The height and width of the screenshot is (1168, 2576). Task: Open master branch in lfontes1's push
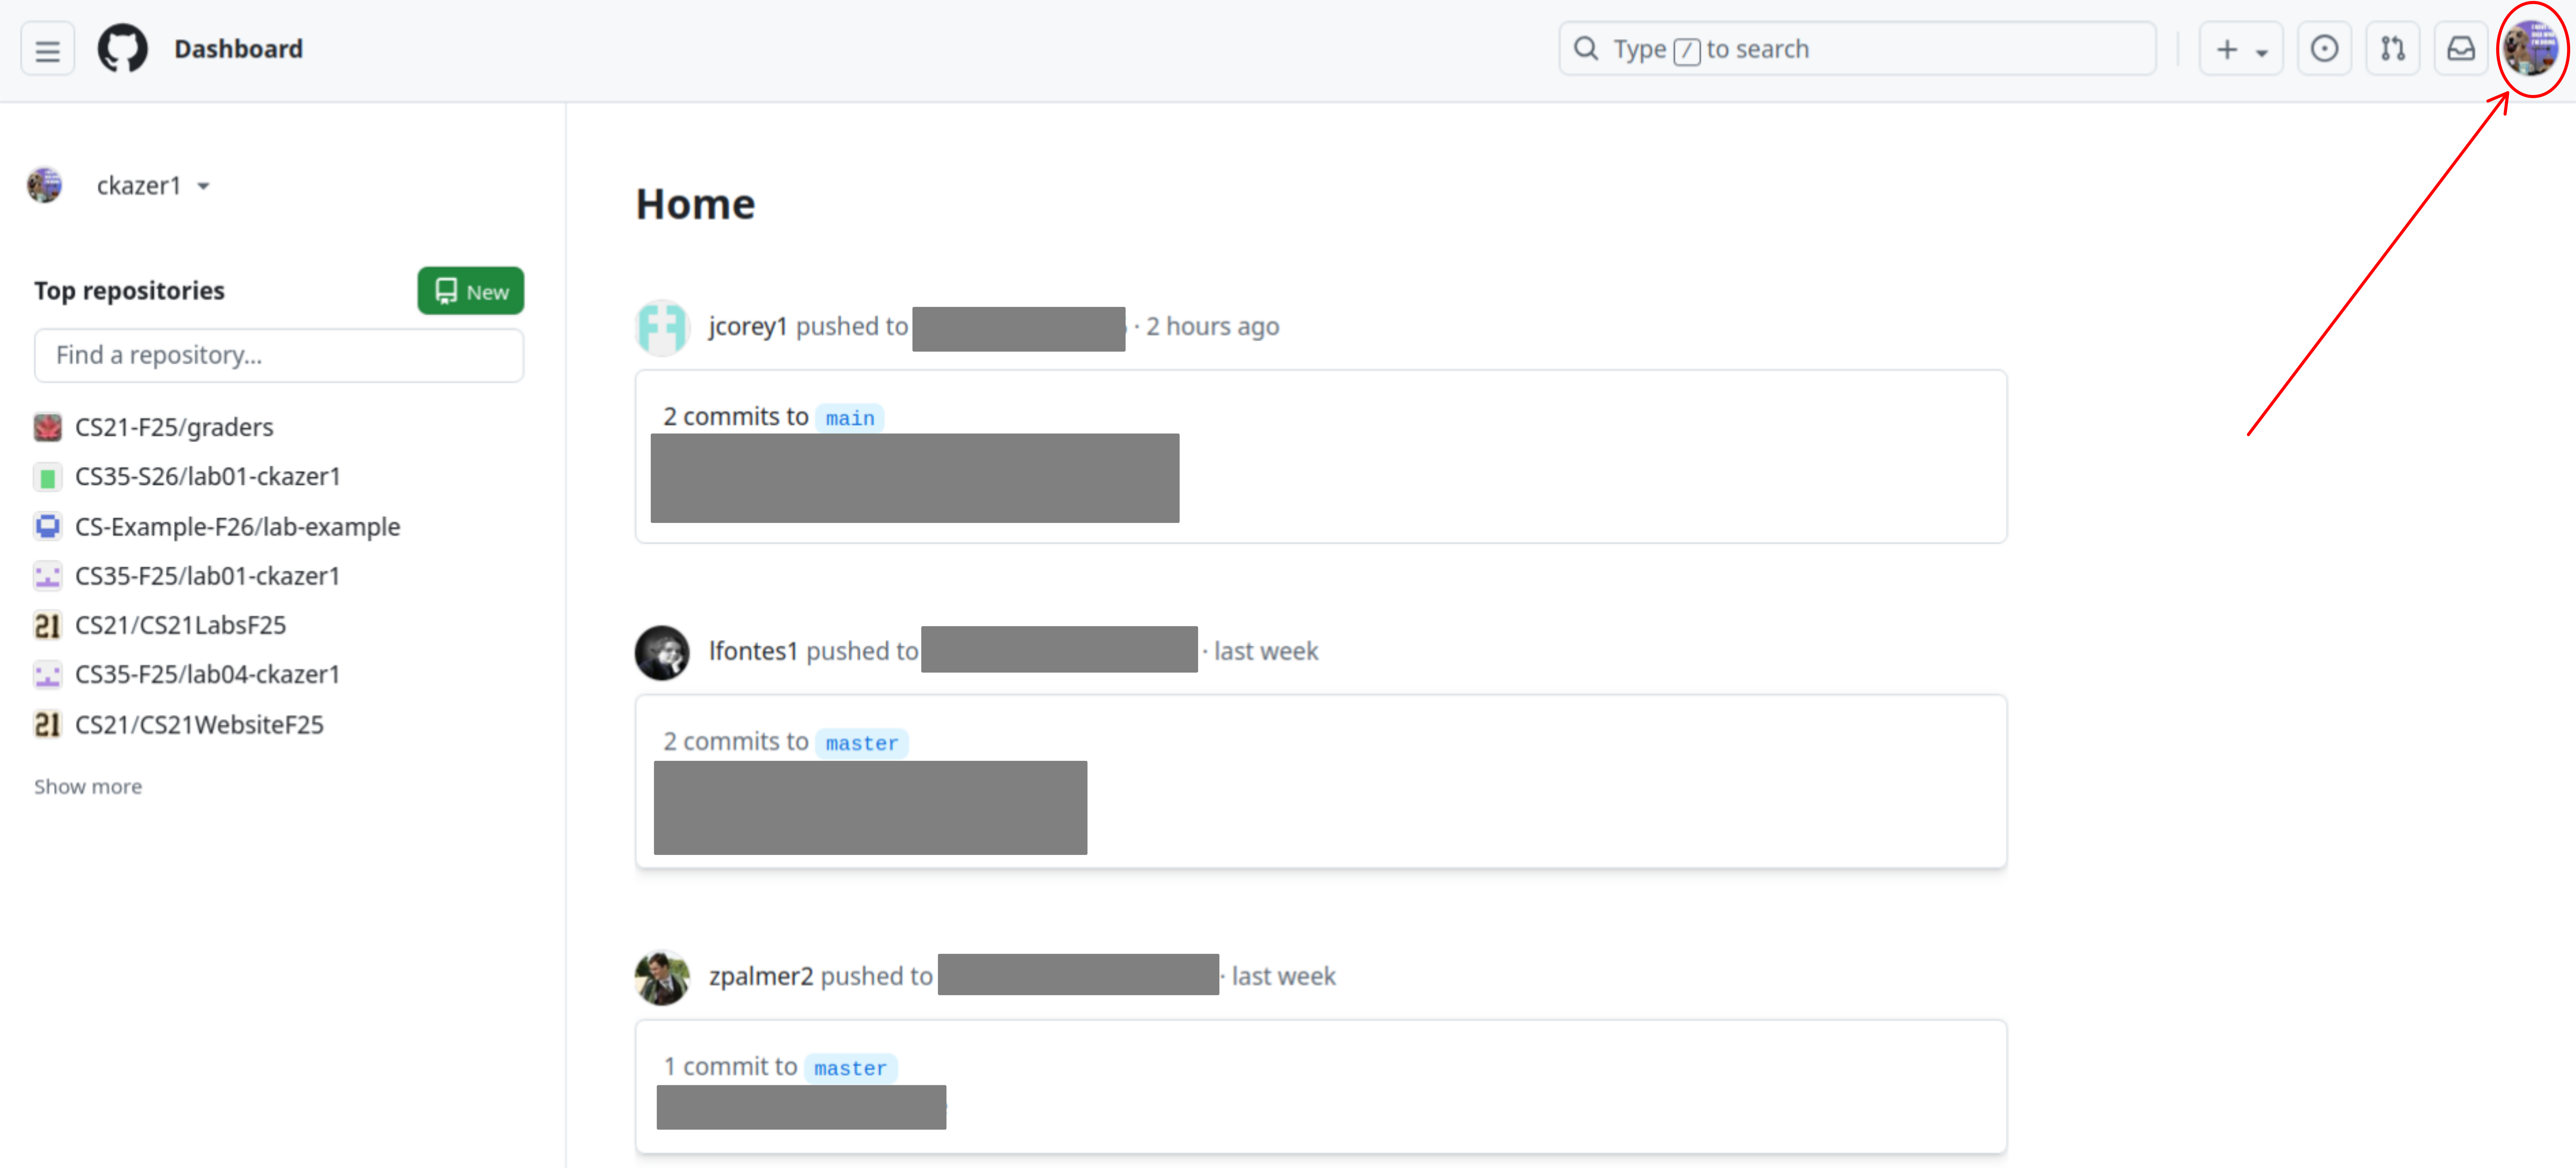click(862, 743)
